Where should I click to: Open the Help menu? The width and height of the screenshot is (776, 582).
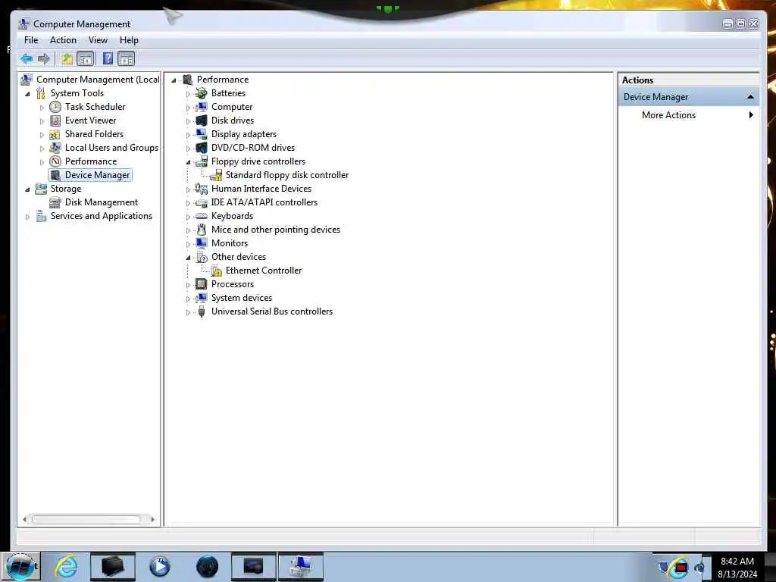tap(129, 40)
